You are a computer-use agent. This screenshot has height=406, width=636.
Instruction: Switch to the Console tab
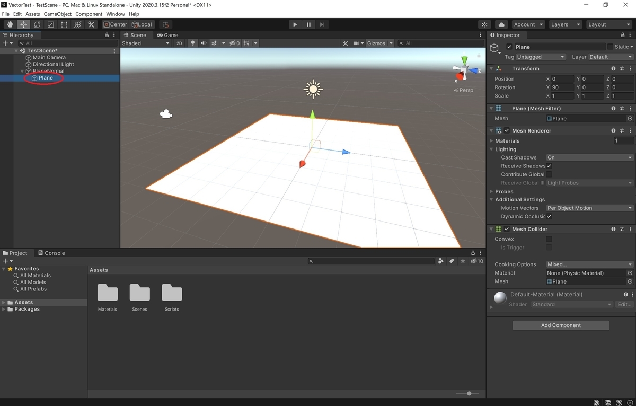[x=51, y=253]
